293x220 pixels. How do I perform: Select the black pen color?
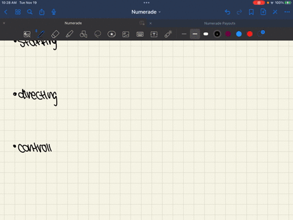tap(217, 34)
